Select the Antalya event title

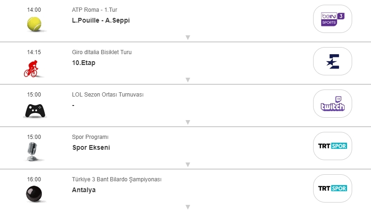[x=84, y=190]
